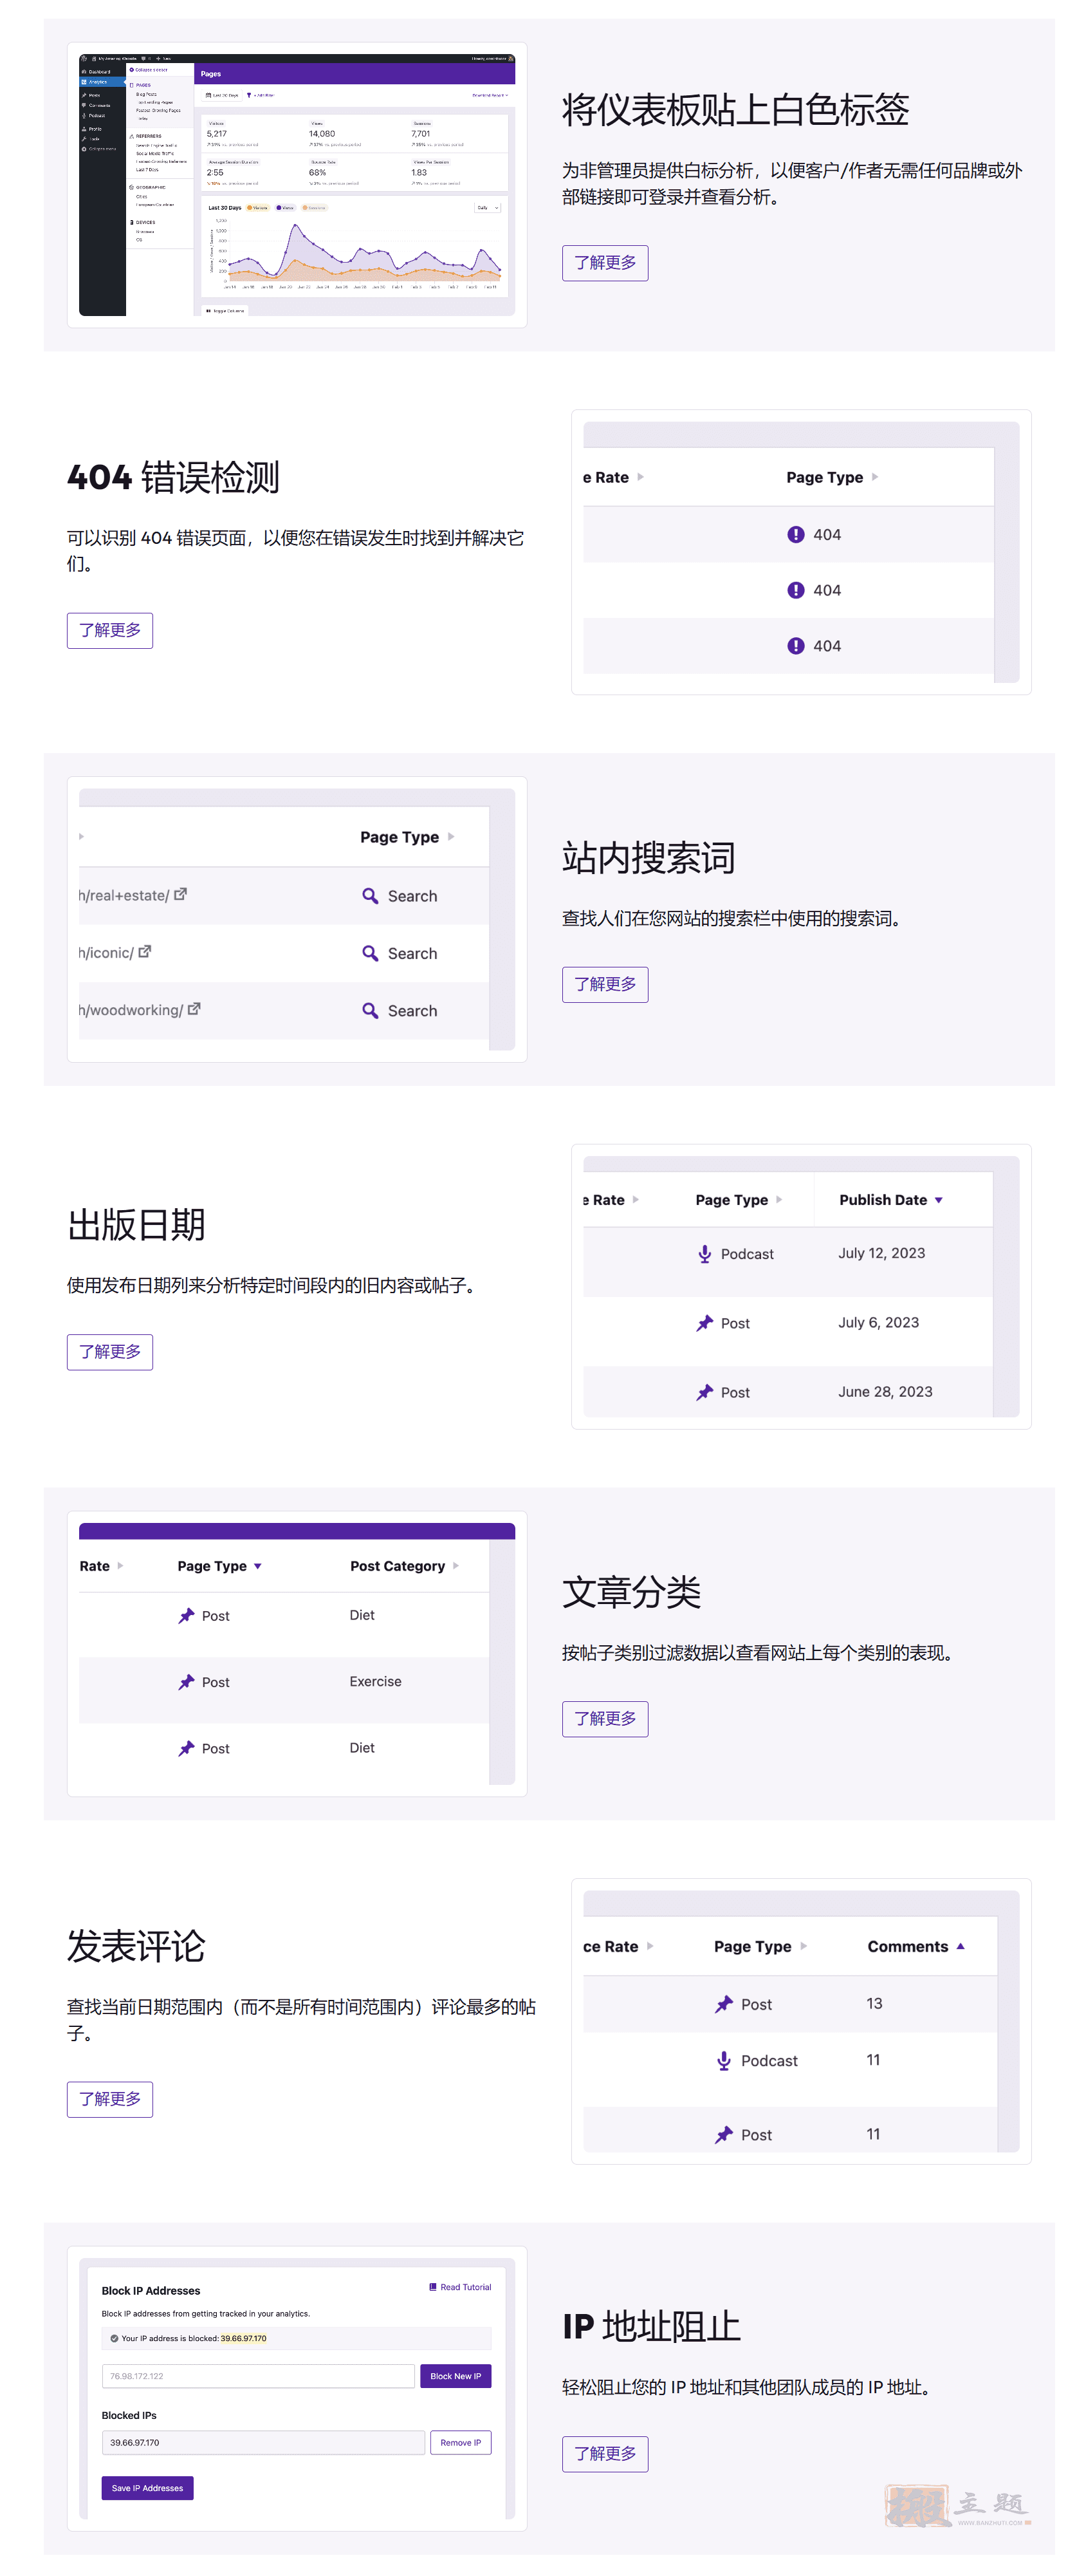1086x2576 pixels.
Task: Click search icon in woodworking row
Action: click(x=370, y=1011)
